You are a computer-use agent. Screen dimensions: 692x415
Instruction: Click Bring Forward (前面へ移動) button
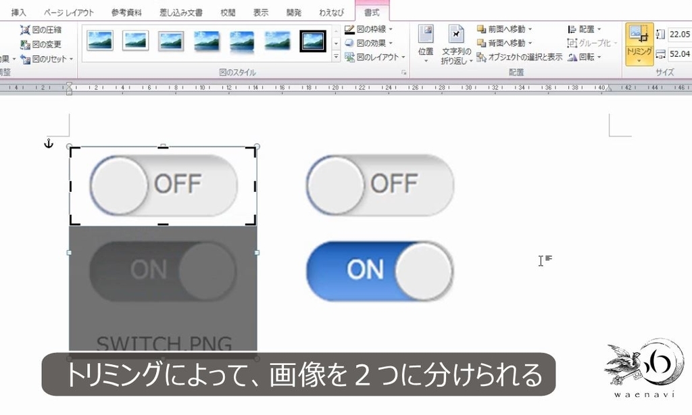501,29
